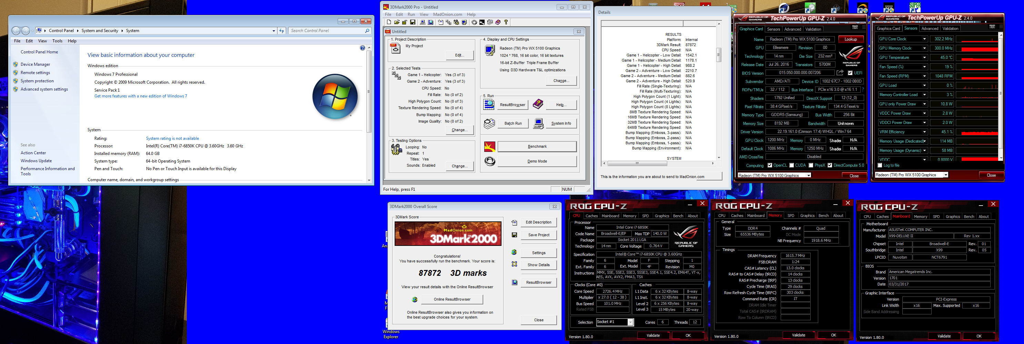1024x344 pixels.
Task: Toggle the OpenCL checkbox in GPU-Z
Action: (770, 165)
